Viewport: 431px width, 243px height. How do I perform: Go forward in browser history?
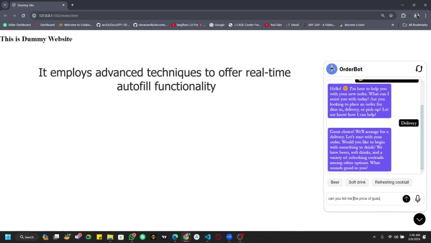[x=14, y=16]
